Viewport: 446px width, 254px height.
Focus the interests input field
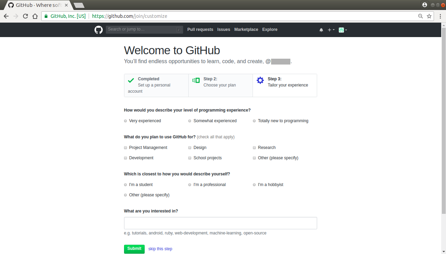[x=221, y=223]
